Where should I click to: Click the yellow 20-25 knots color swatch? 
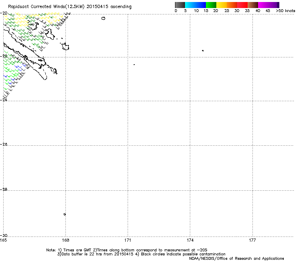coord(222,5)
